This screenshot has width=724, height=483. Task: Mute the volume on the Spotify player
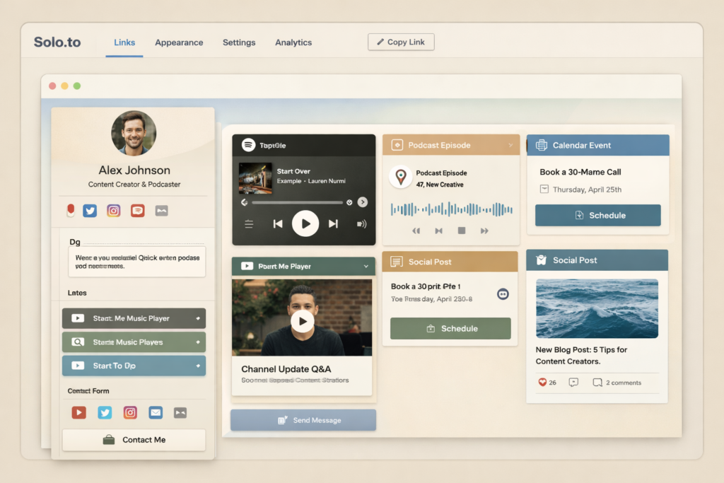click(361, 223)
